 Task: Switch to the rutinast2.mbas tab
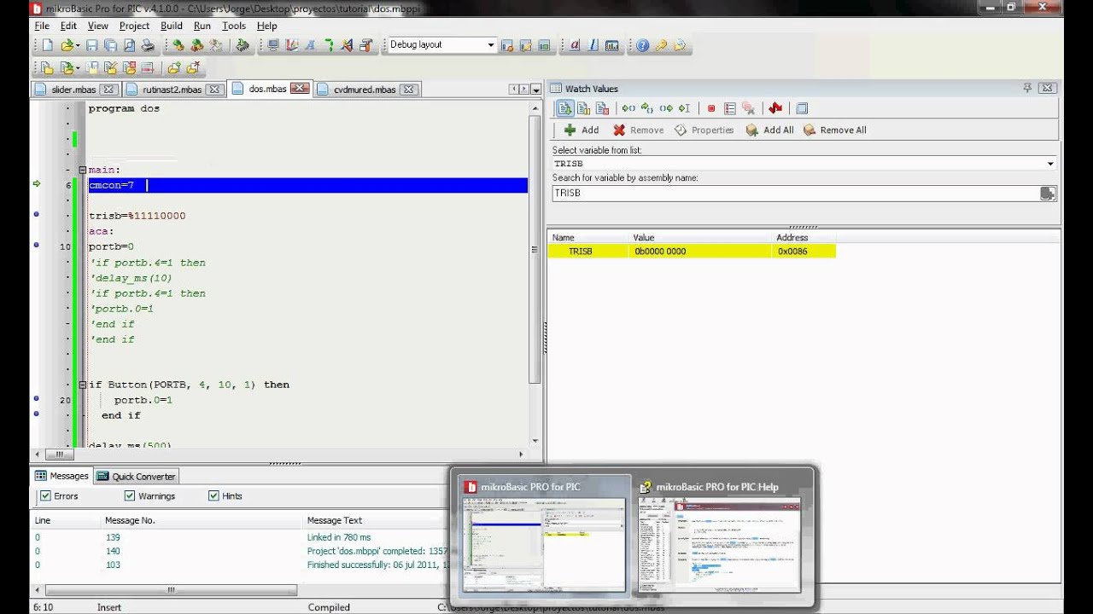[x=172, y=90]
